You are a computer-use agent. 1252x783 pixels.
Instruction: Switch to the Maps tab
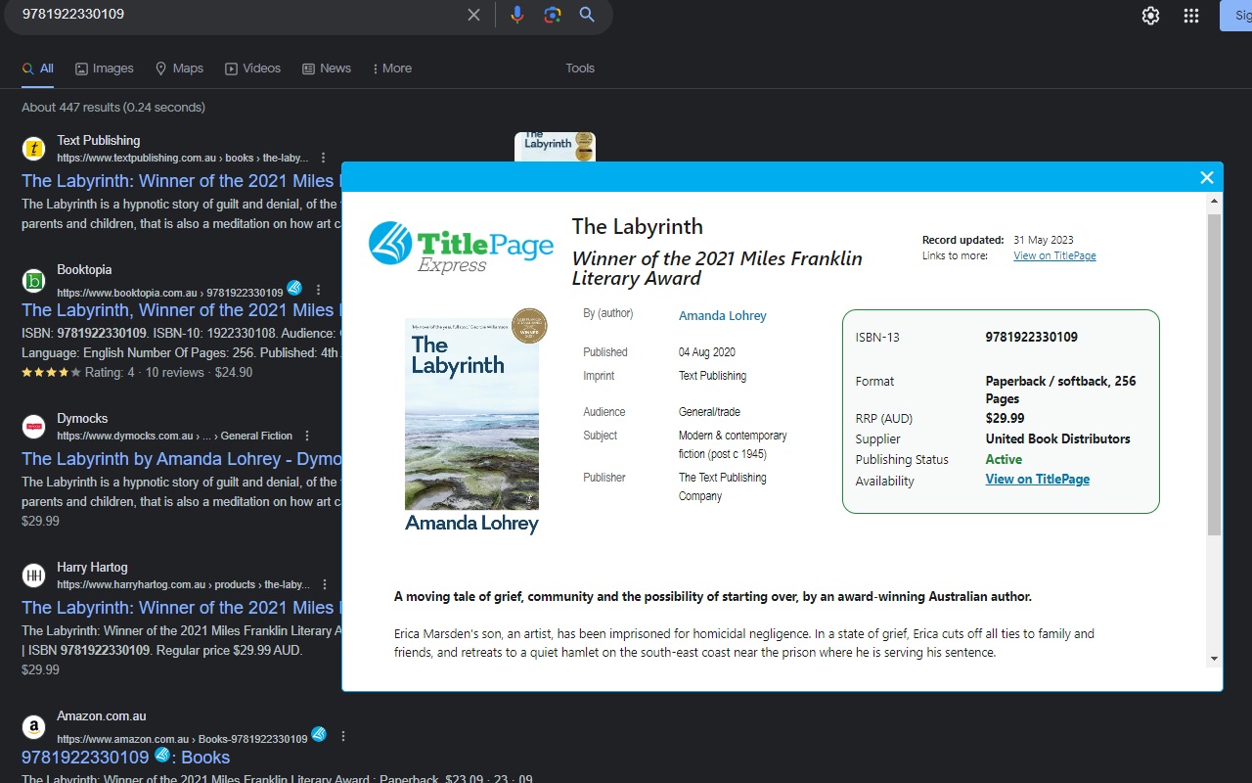pos(180,69)
